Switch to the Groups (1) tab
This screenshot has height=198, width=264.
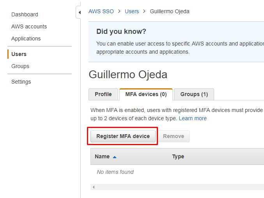(194, 94)
